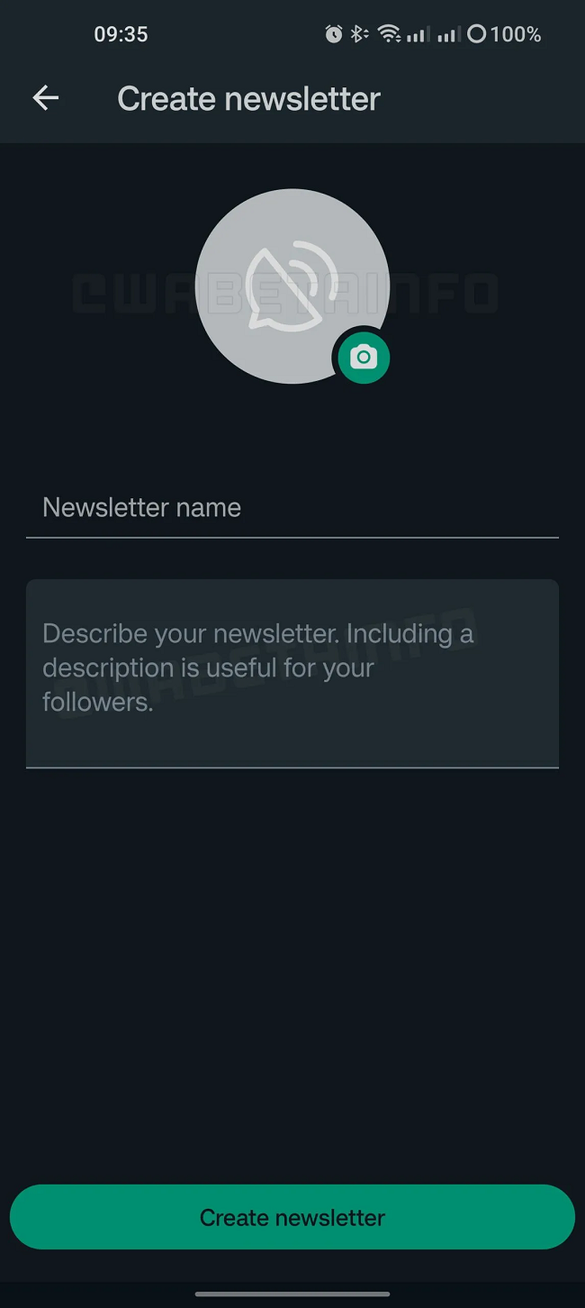Tap the second cellular signal bars icon
The width and height of the screenshot is (585, 1308).
pos(447,34)
